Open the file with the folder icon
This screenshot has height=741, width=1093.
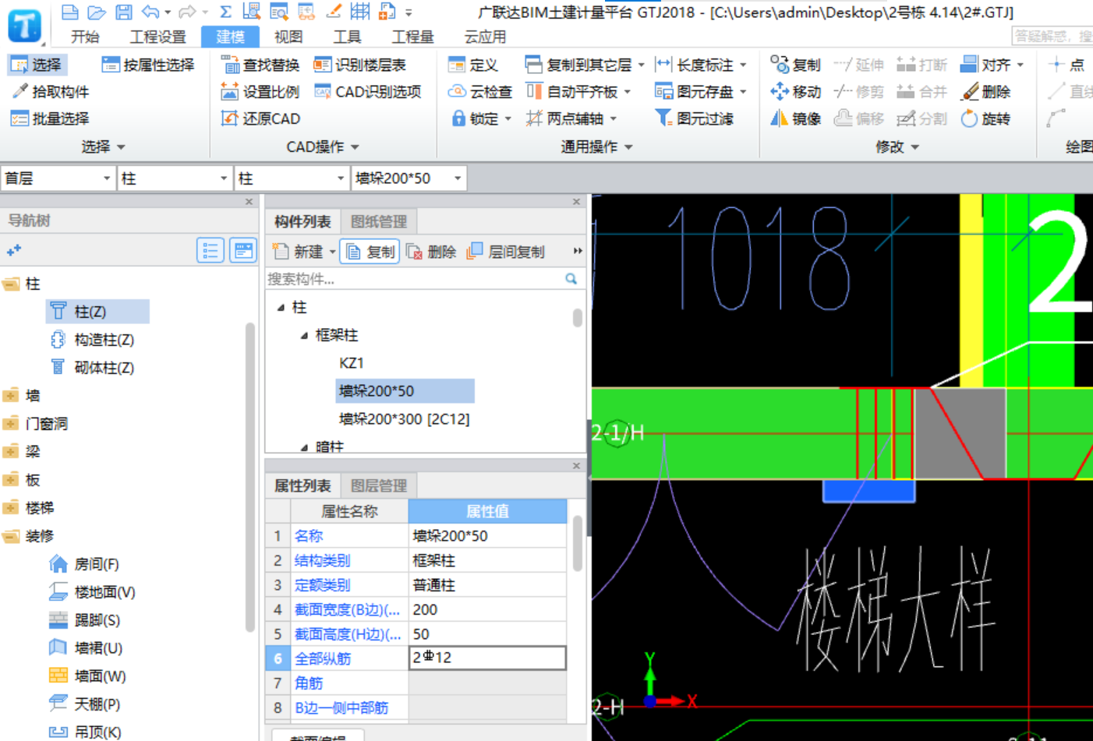pyautogui.click(x=97, y=12)
